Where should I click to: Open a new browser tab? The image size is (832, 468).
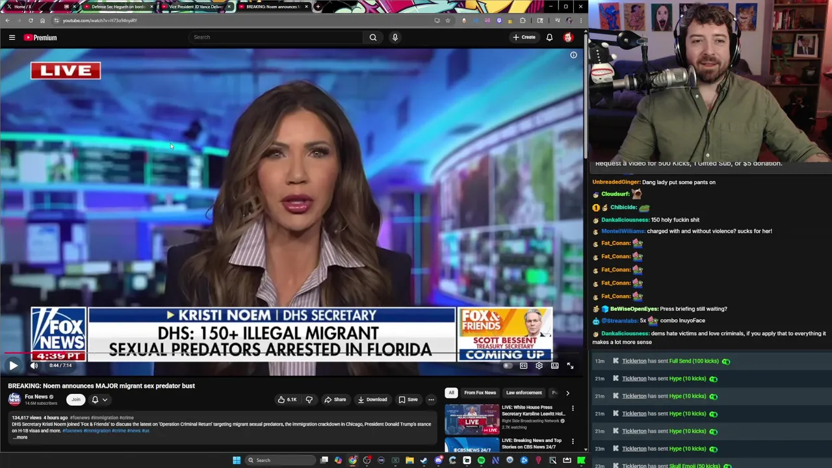coord(317,6)
